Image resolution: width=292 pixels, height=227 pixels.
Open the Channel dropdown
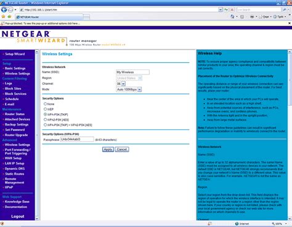[x=121, y=84]
